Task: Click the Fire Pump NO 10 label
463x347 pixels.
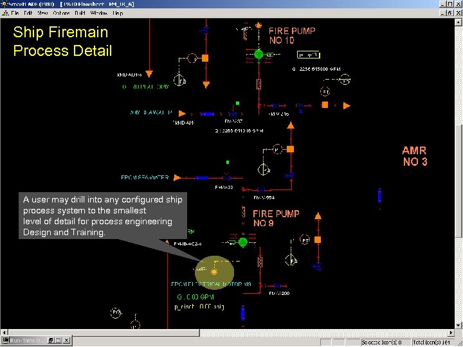Action: 292,35
